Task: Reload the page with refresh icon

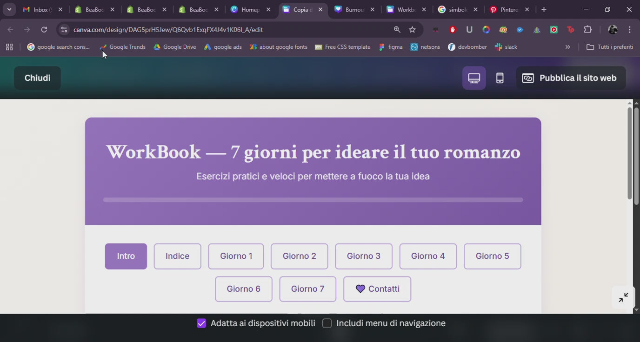Action: 44,29
